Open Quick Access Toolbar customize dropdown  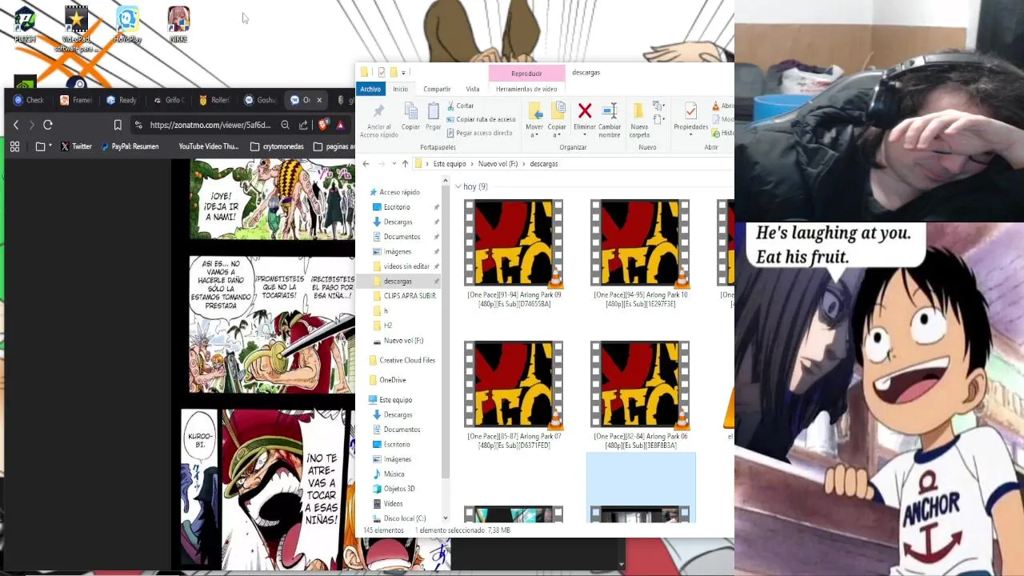click(x=403, y=73)
